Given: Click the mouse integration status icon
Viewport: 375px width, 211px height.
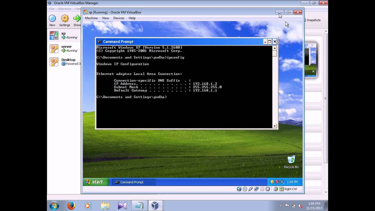Looking at the screenshot, I should tap(276, 189).
